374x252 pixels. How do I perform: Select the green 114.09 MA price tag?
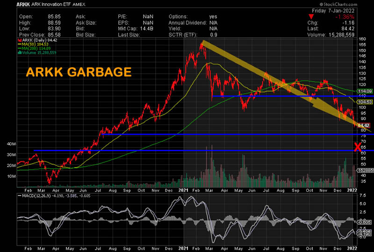[x=364, y=91]
